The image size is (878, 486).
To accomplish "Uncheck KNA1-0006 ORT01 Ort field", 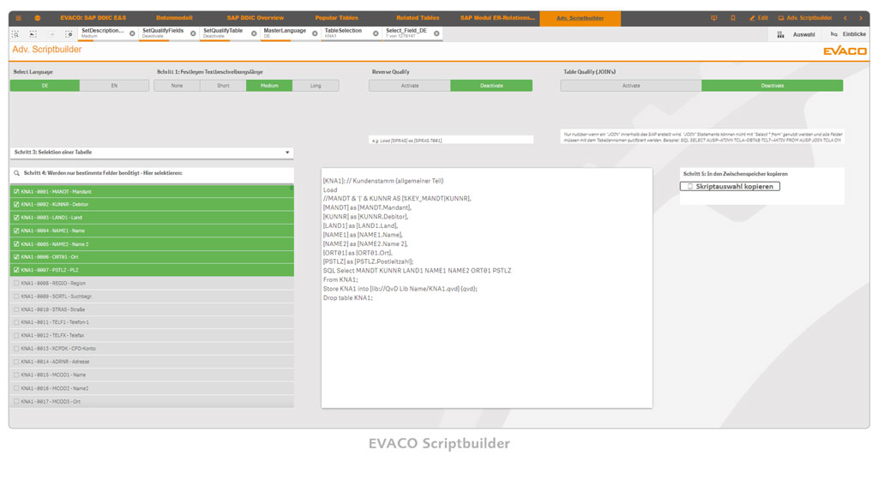I will tap(152, 257).
